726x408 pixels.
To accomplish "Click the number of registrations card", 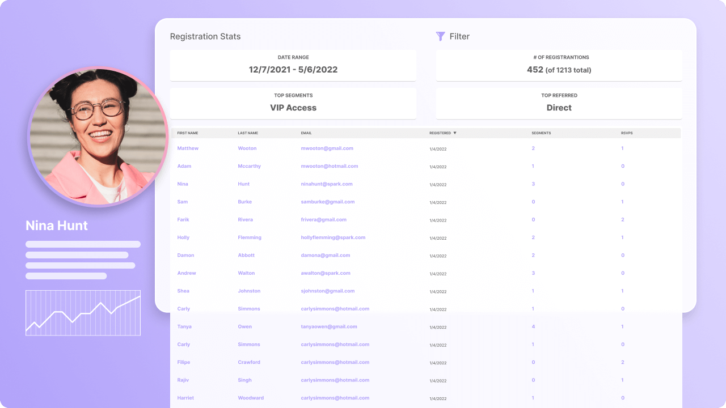I will point(559,65).
